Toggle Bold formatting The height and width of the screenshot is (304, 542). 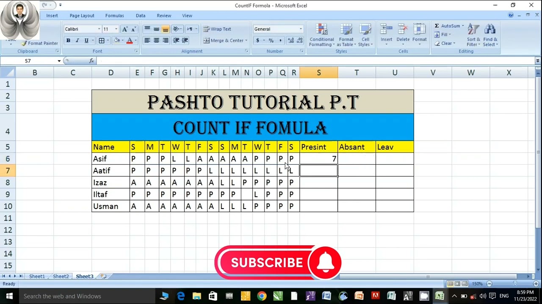[68, 41]
